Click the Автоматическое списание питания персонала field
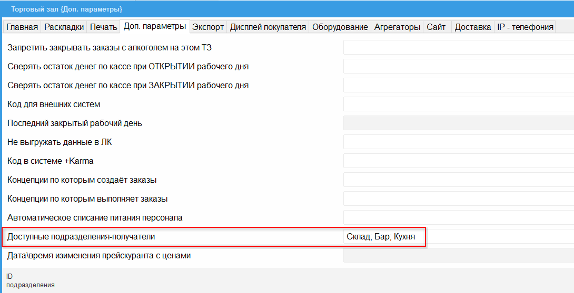The image size is (574, 293). pos(459,217)
